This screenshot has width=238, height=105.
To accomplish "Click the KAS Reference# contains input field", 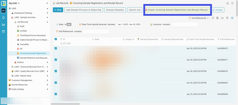I will coord(96,31).
